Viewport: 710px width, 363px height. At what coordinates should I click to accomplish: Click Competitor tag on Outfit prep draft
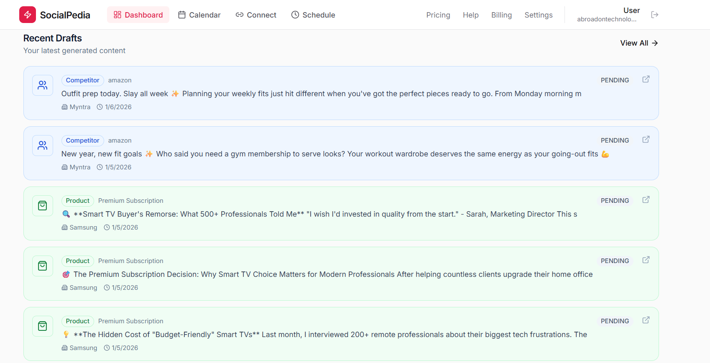83,80
